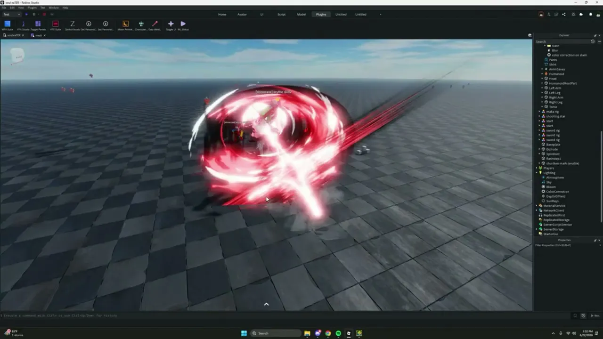Open the Test mode dropdown
This screenshot has height=339, width=603.
tap(11, 14)
